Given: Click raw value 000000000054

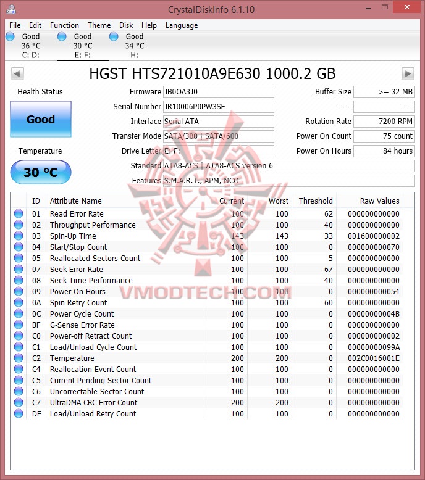Looking at the screenshot, I should point(374,291).
